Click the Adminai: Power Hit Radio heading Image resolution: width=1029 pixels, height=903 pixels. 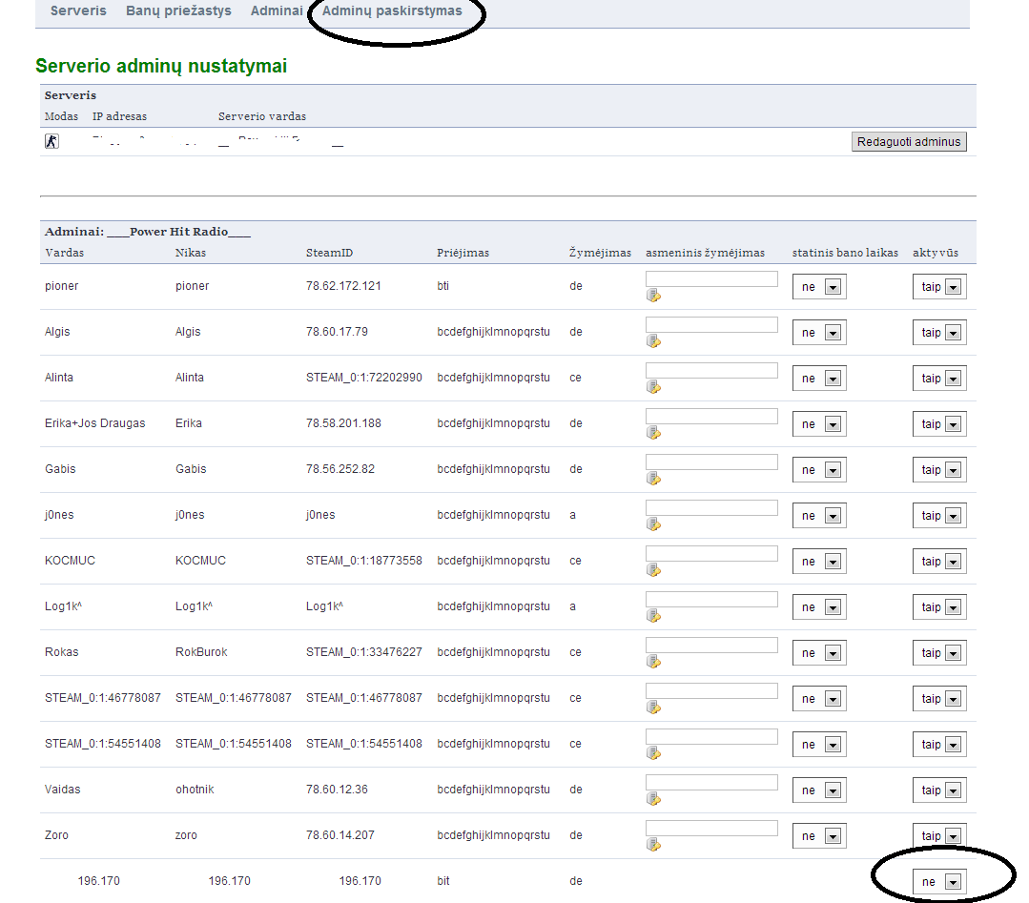(x=148, y=232)
